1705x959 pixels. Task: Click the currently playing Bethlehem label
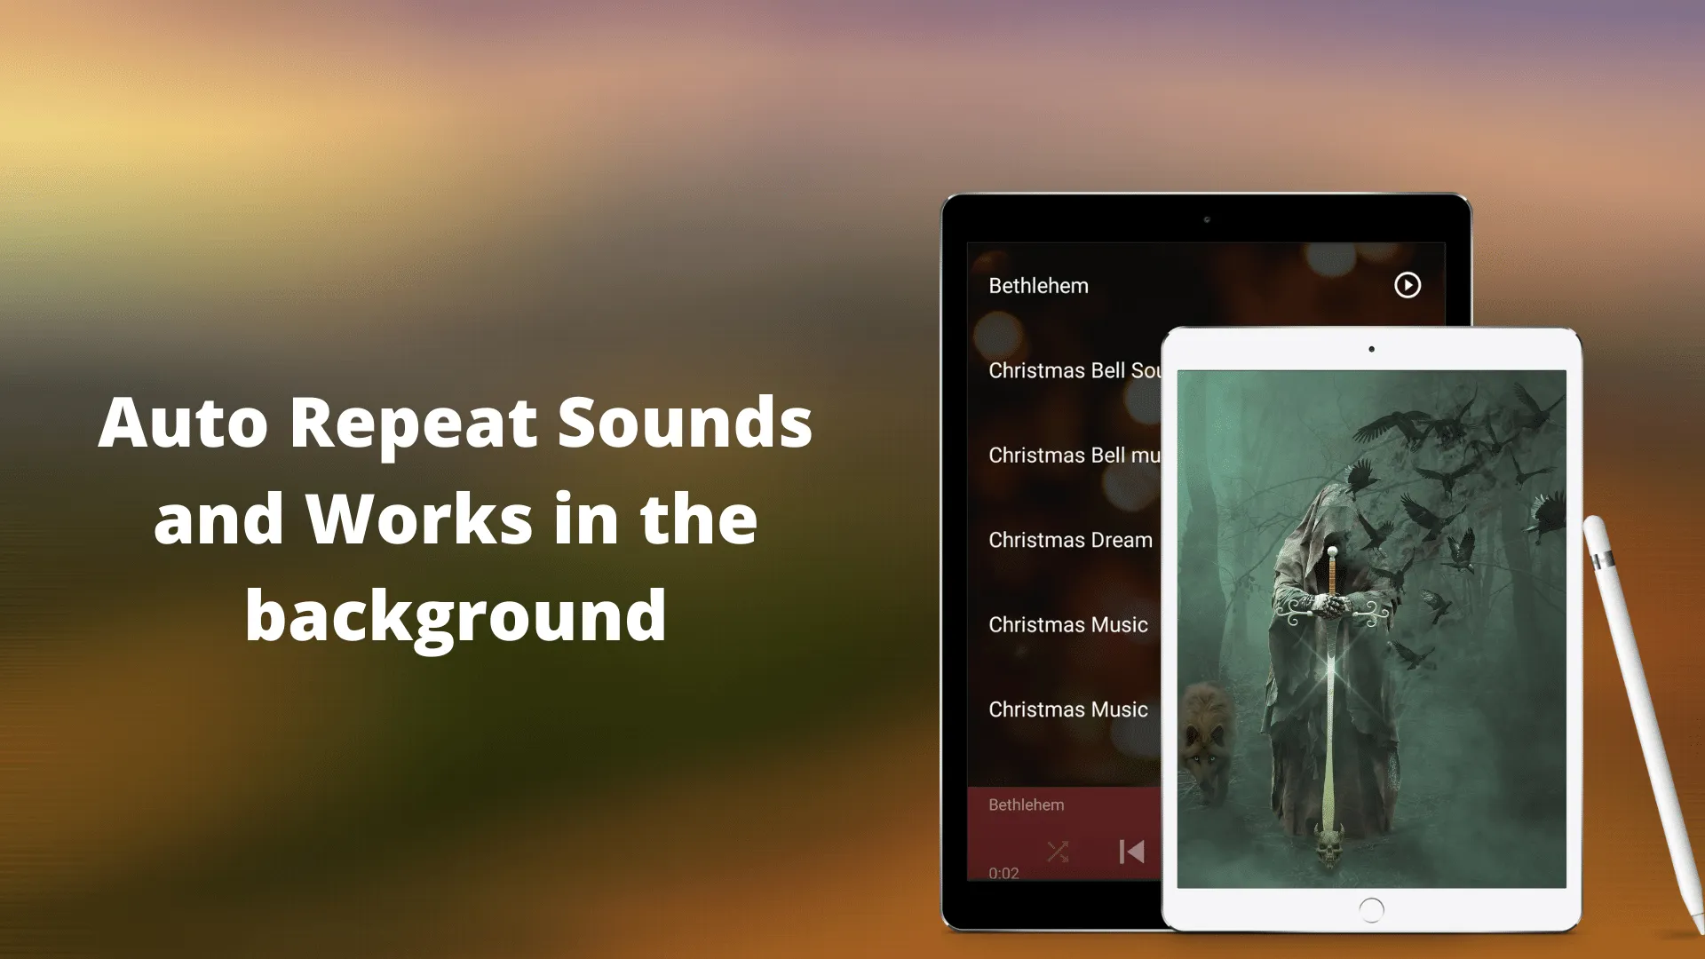tap(1025, 804)
